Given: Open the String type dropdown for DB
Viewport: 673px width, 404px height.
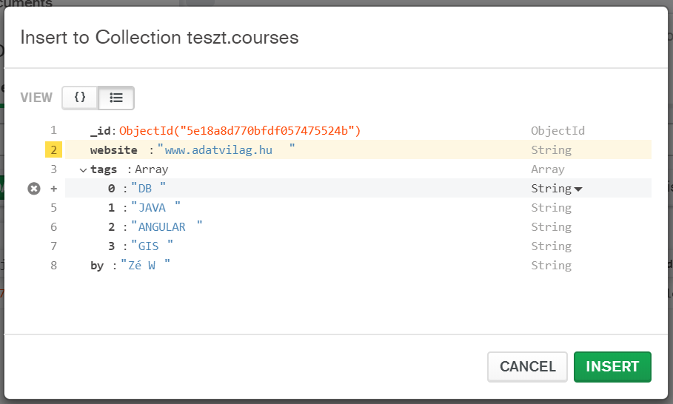Looking at the screenshot, I should 556,189.
